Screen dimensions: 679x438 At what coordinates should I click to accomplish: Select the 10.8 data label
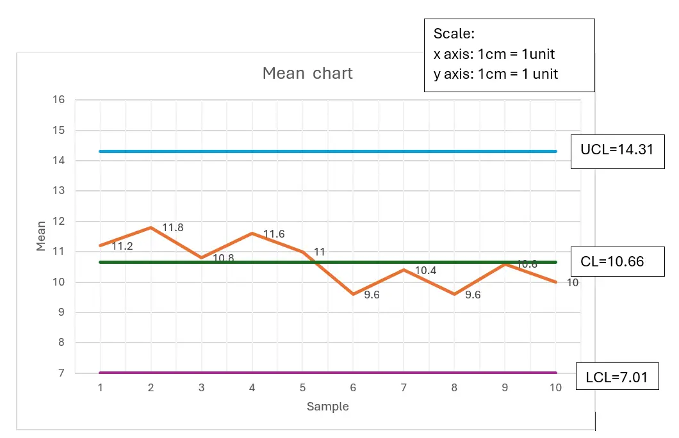tap(223, 258)
